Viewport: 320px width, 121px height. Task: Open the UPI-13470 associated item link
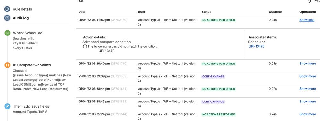(x=257, y=46)
